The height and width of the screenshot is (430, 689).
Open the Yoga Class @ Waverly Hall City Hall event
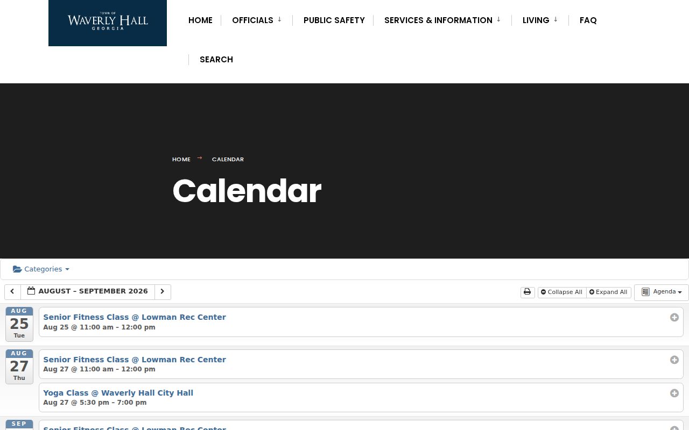[x=118, y=393]
